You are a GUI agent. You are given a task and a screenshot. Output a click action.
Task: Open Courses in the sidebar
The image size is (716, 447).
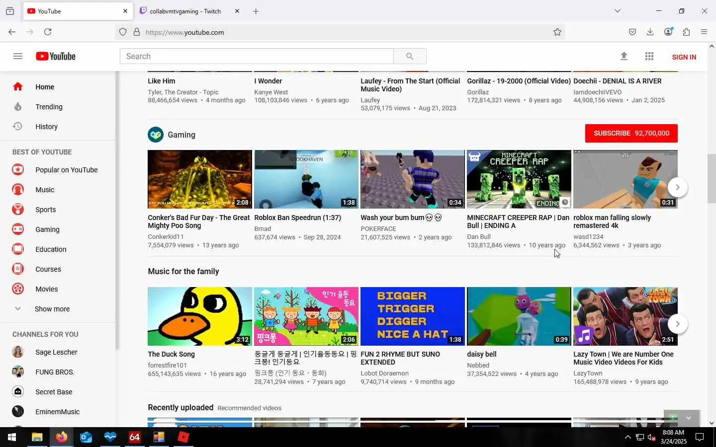pyautogui.click(x=48, y=269)
